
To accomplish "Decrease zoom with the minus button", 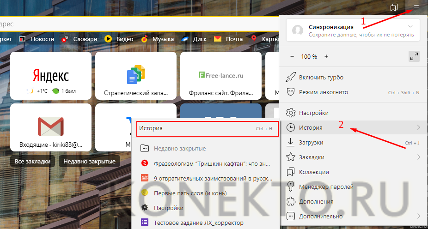I will [292, 56].
